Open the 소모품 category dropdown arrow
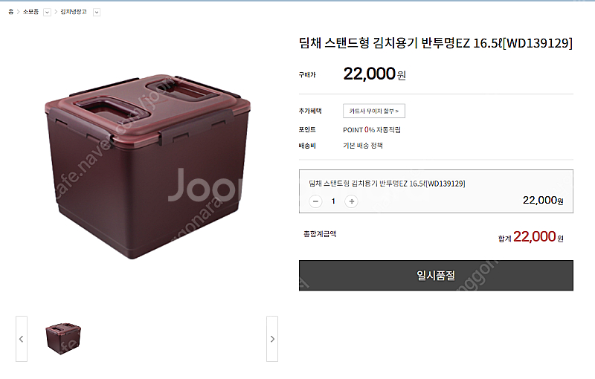This screenshot has height=379, width=595. (47, 12)
